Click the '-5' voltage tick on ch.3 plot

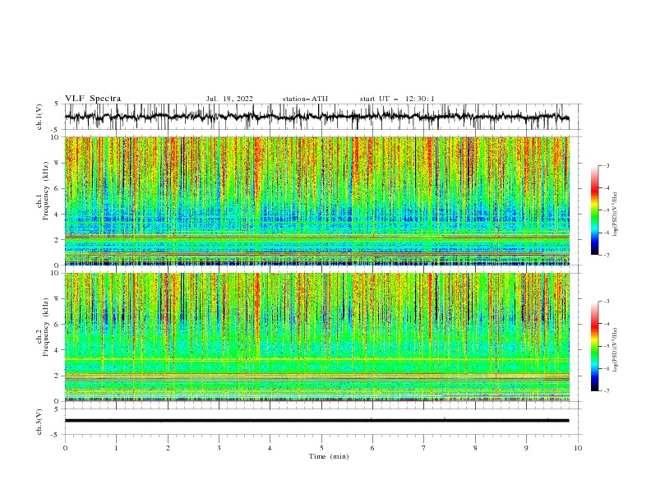tap(55, 435)
